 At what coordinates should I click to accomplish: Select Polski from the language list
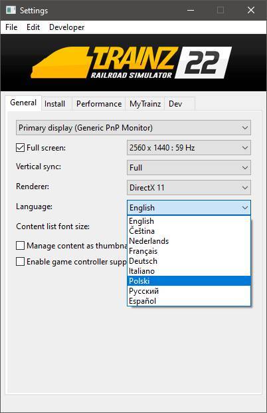pyautogui.click(x=189, y=281)
